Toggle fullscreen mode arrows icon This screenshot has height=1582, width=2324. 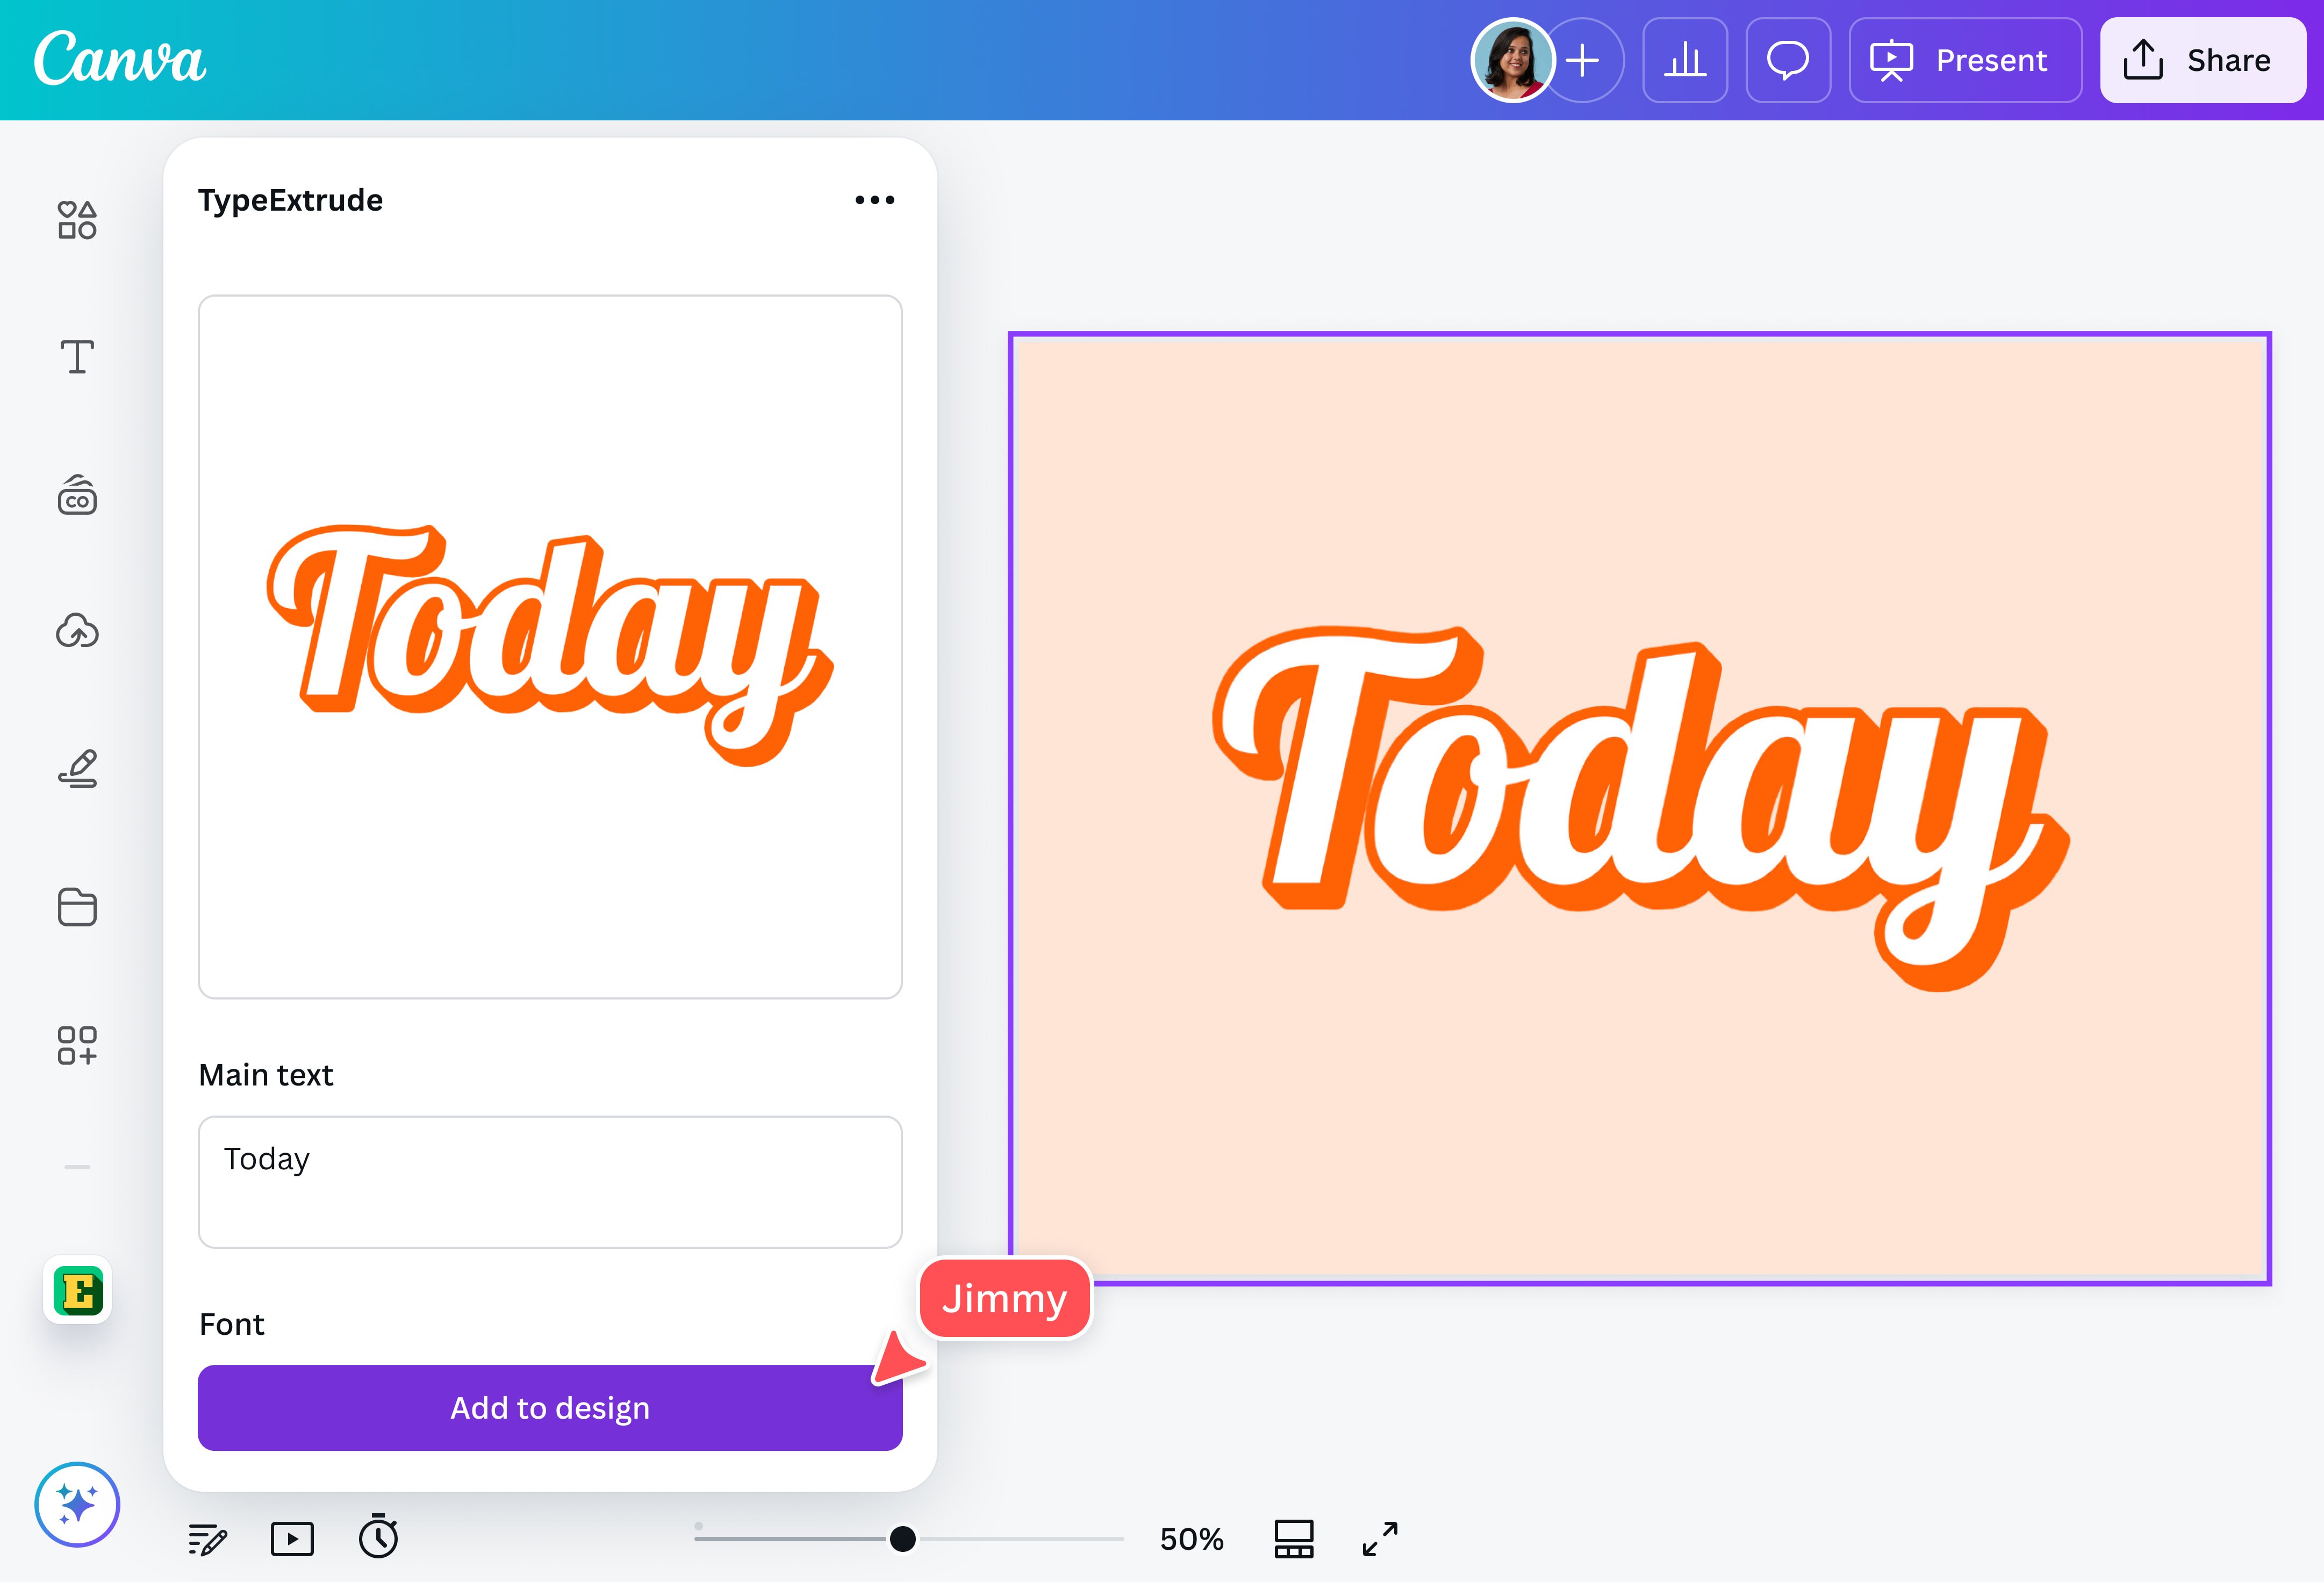click(x=1380, y=1539)
